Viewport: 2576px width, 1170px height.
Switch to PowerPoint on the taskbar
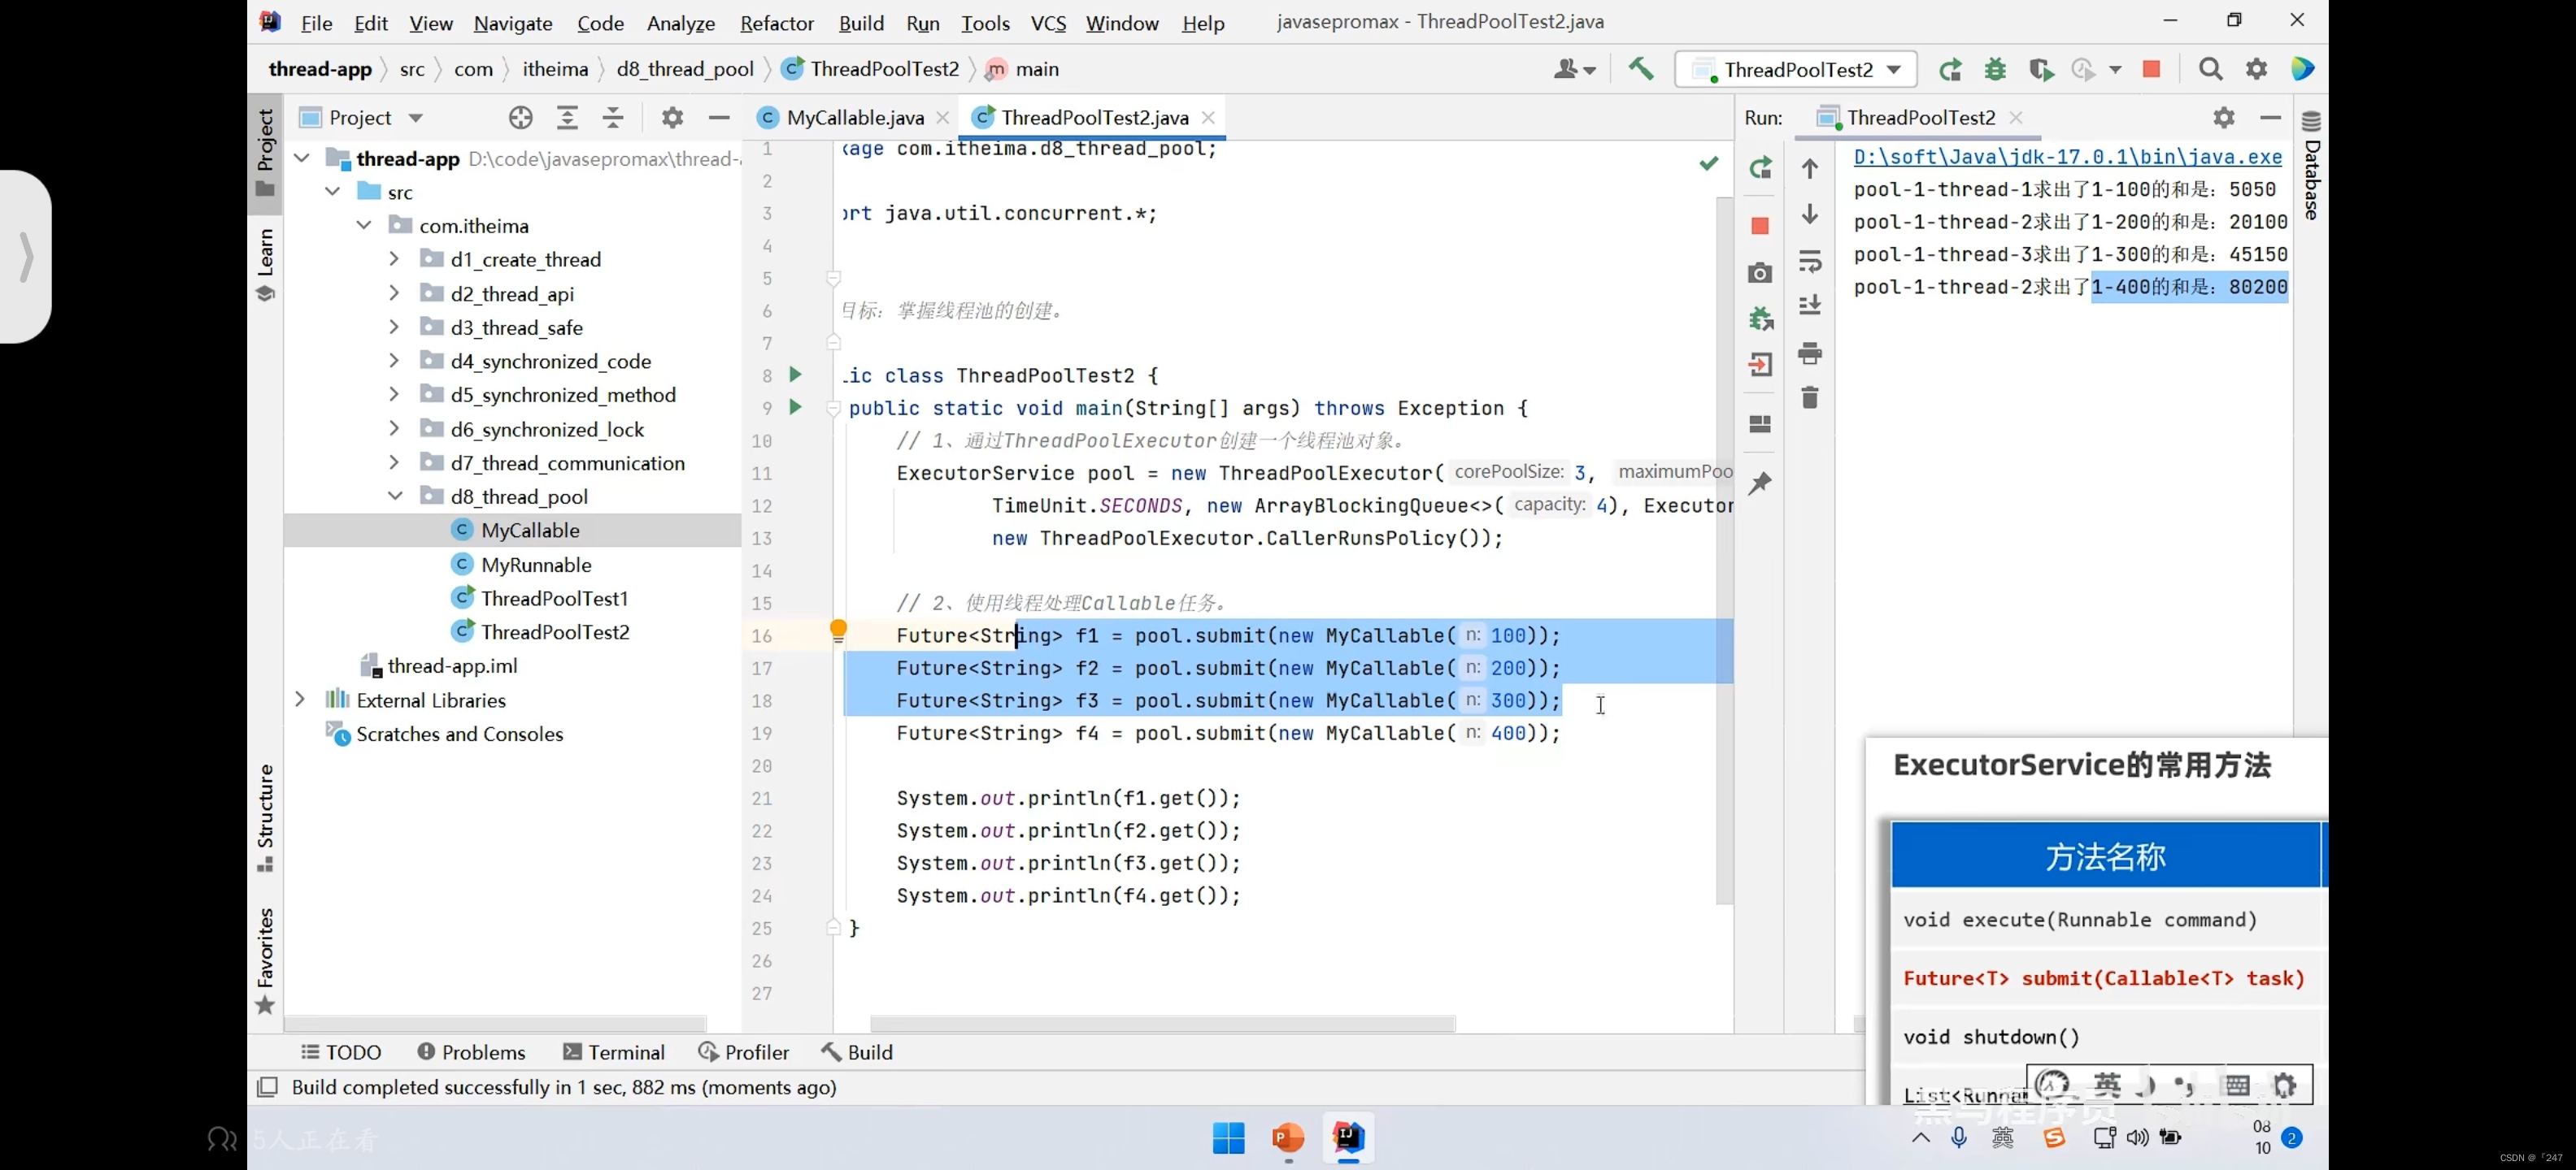tap(1288, 1138)
